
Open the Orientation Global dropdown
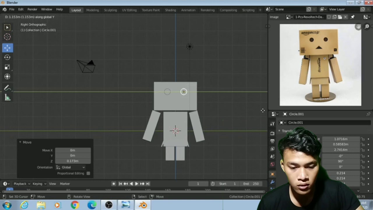[x=71, y=167]
